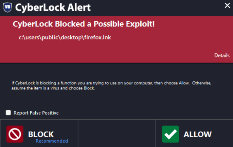This screenshot has height=147, width=233.
Task: Click the red Block prohibition icon
Action: pyautogui.click(x=15, y=134)
